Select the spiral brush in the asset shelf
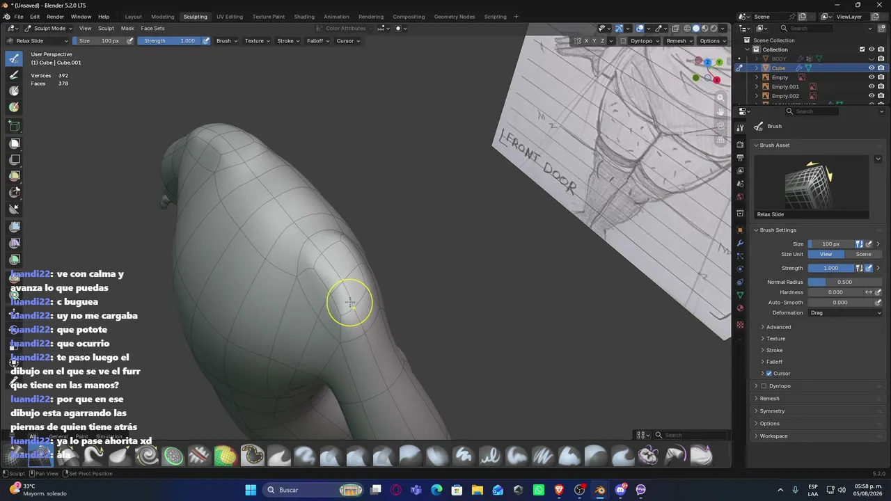 click(147, 456)
